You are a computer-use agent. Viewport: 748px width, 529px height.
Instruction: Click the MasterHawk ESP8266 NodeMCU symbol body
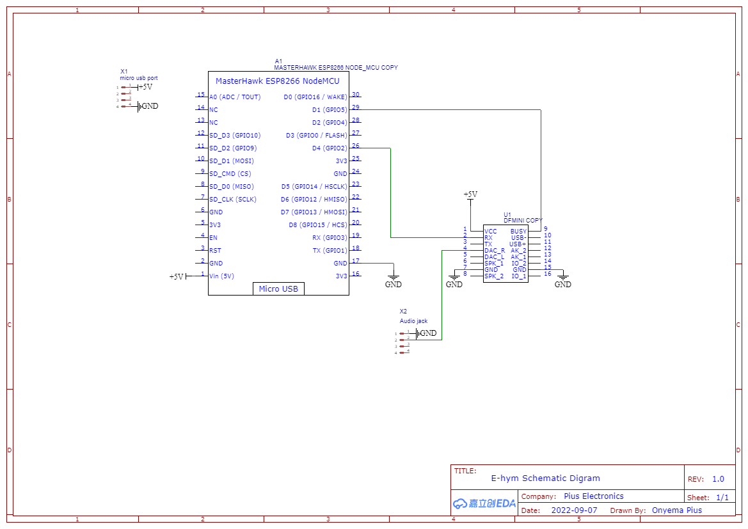(x=278, y=186)
